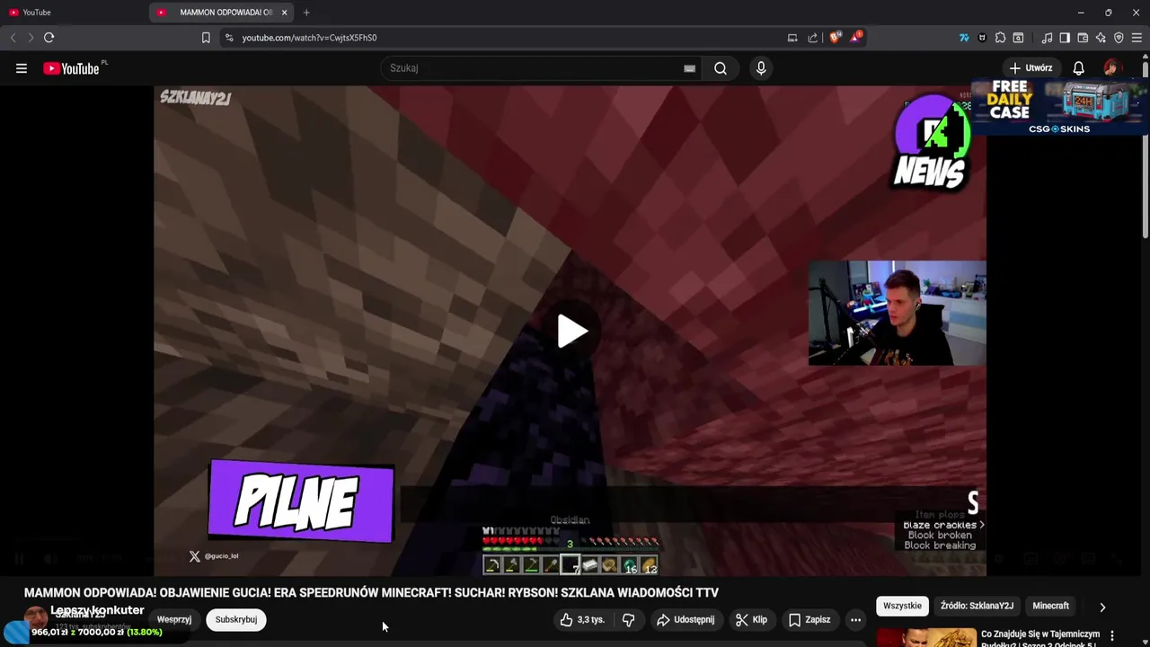The height and width of the screenshot is (647, 1150).
Task: Select the Źródło: SzklanaY2J chip
Action: (977, 606)
